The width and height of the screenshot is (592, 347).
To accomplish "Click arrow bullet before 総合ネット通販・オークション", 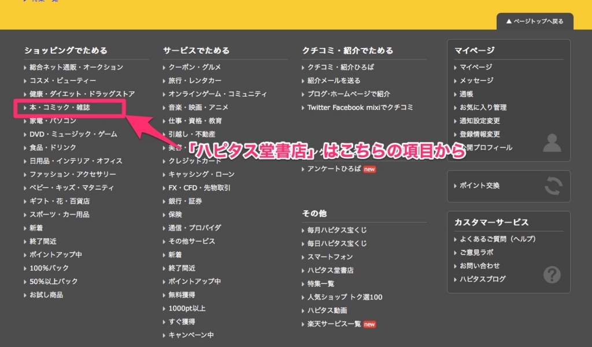I will click(x=25, y=68).
